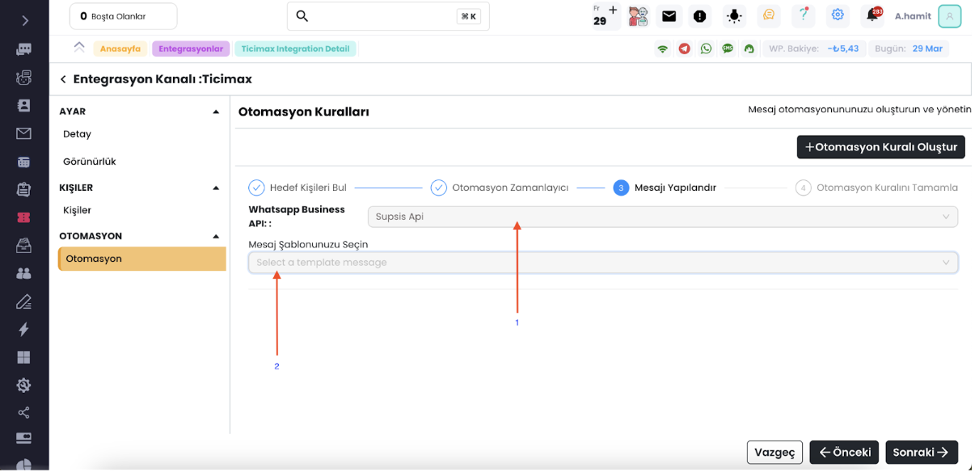The image size is (975, 472).
Task: Open the clipboard badge icon in sidebar
Action: (23, 189)
